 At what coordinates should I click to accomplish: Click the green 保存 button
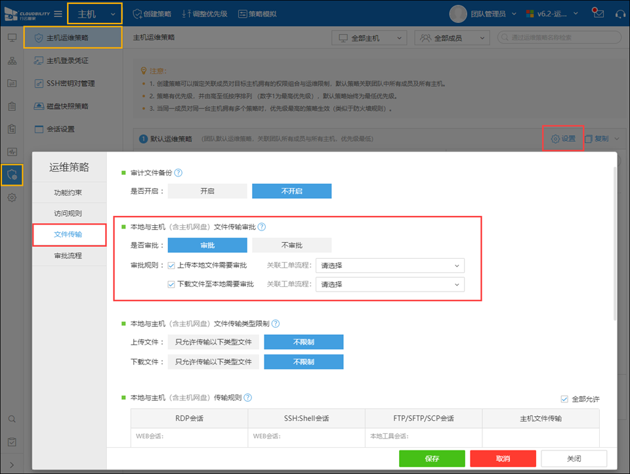pos(432,458)
